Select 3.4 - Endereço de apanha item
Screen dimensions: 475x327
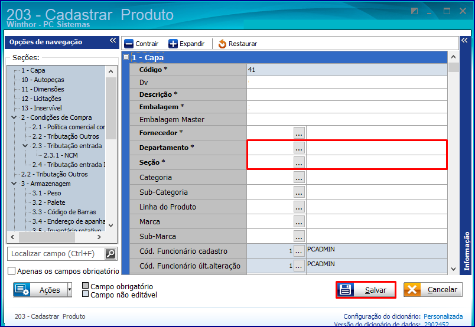coord(69,221)
